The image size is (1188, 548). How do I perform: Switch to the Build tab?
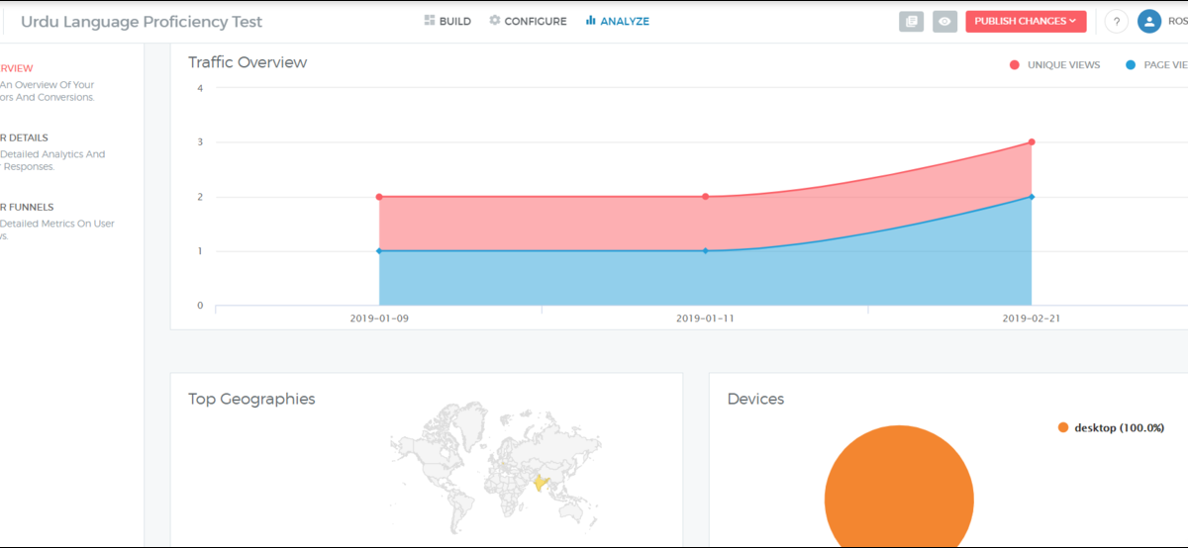[x=454, y=21]
